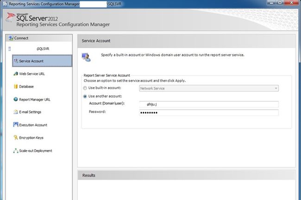Minimize the Configuration Manager window

tap(271, 3)
